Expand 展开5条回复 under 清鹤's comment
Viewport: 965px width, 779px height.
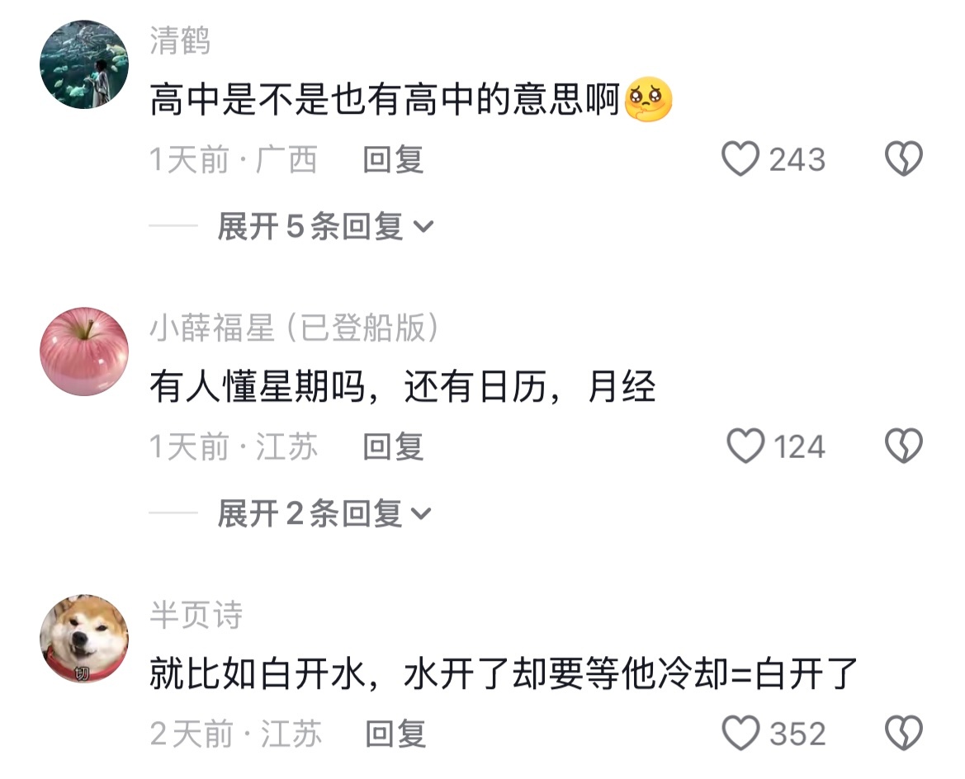[x=325, y=226]
